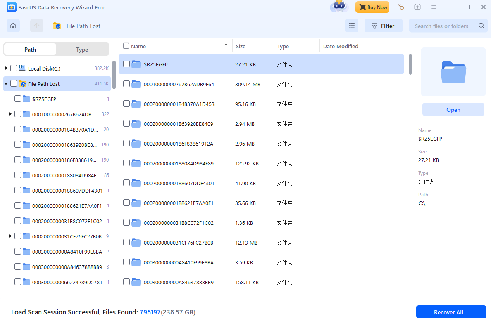Viewport: 491px width, 323px height.
Task: Select $RZ5EGFP folder in the tree
Action: click(x=44, y=99)
